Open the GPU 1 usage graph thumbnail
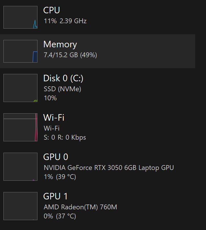The image size is (206, 230). pos(20,206)
